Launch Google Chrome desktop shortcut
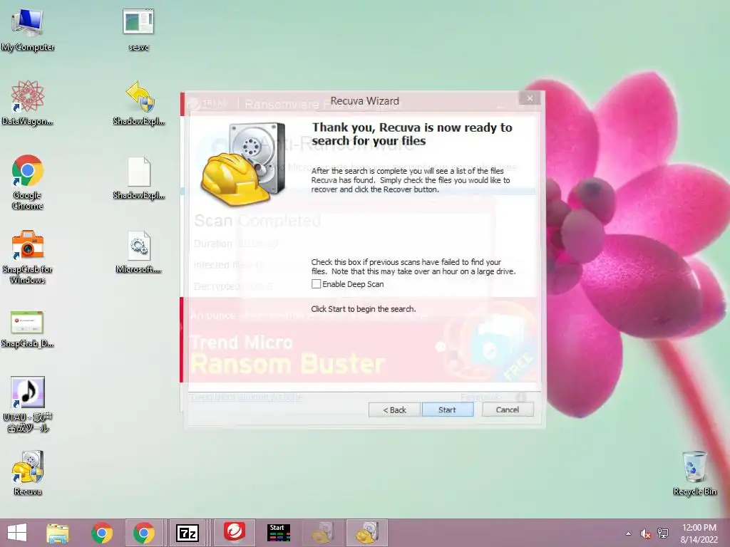730x547 pixels. 28,182
